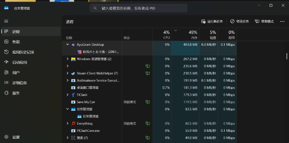This screenshot has height=143, width=289.
Task: Click the Task Manager app icon in title bar
Action: [7, 8]
